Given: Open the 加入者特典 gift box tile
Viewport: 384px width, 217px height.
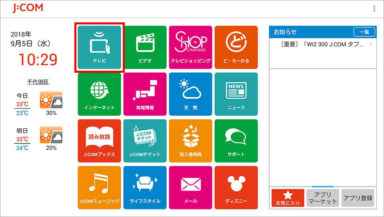Looking at the screenshot, I should (190, 141).
